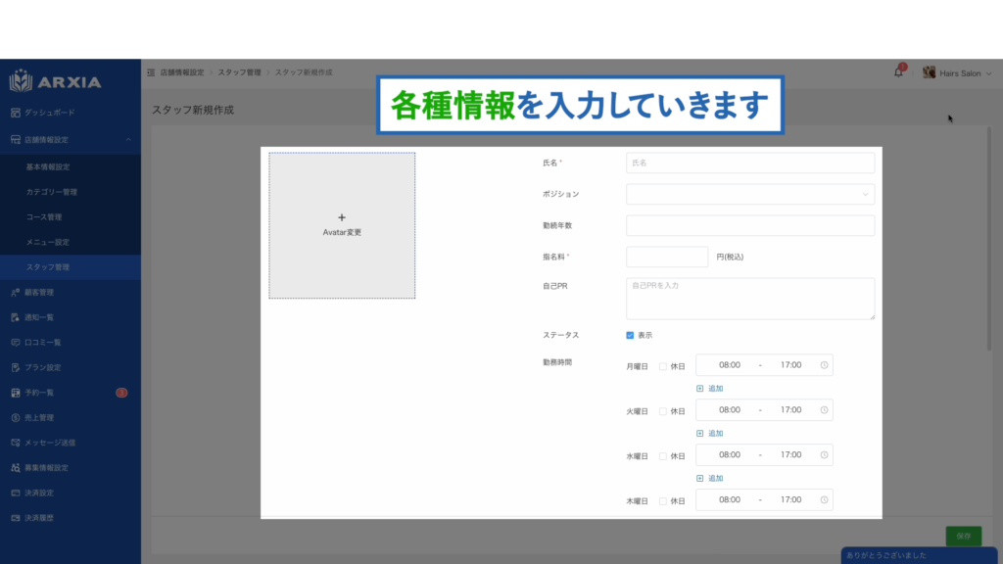Click the 決済履歴 payment history icon

[x=16, y=518]
